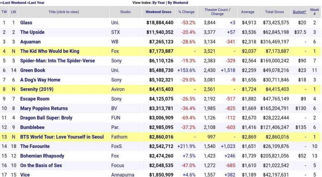The width and height of the screenshot is (322, 177).
Task: Click the Green Book title
Action: coord(33,70)
